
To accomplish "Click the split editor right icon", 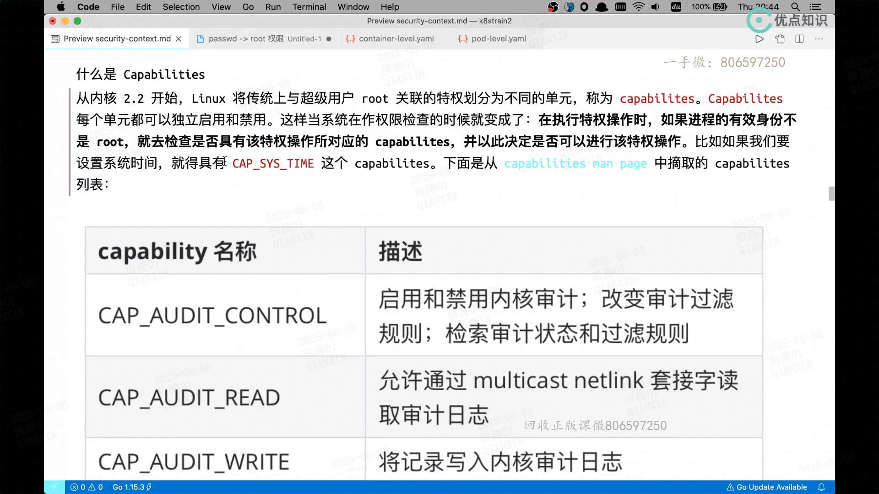I will pos(799,39).
